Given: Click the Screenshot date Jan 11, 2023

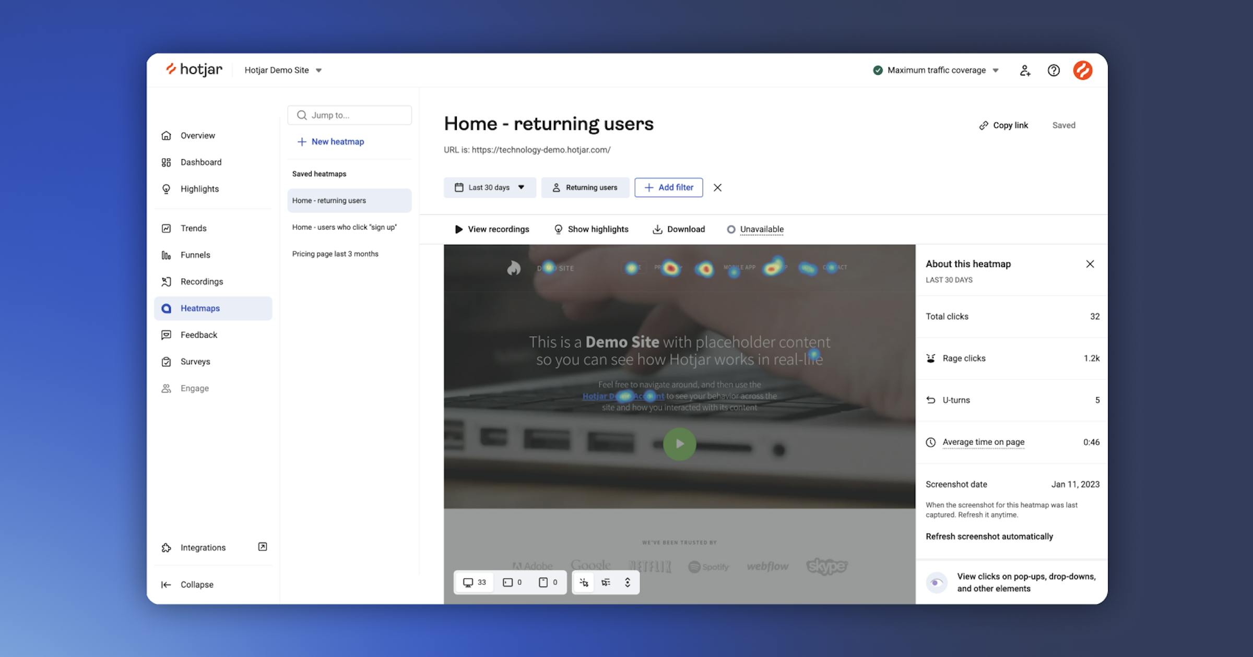Looking at the screenshot, I should (1075, 484).
